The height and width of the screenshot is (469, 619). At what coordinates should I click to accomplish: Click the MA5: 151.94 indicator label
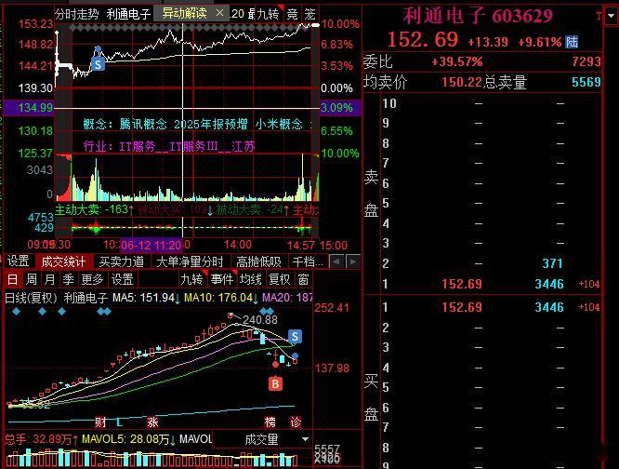click(x=146, y=298)
